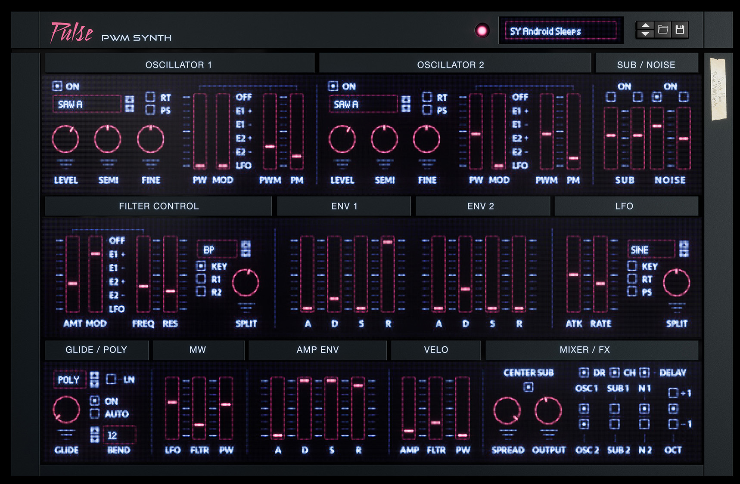The image size is (740, 484).
Task: Open the preset folder browser icon
Action: (x=663, y=30)
